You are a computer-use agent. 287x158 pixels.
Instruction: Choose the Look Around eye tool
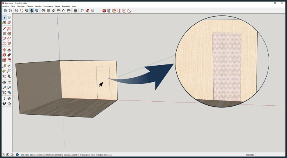click(9, 98)
